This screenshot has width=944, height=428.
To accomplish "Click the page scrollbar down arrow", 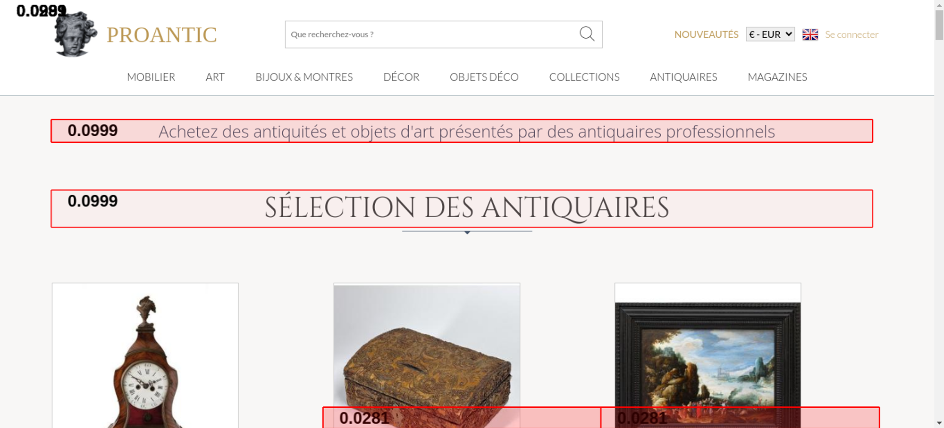I will click(939, 423).
